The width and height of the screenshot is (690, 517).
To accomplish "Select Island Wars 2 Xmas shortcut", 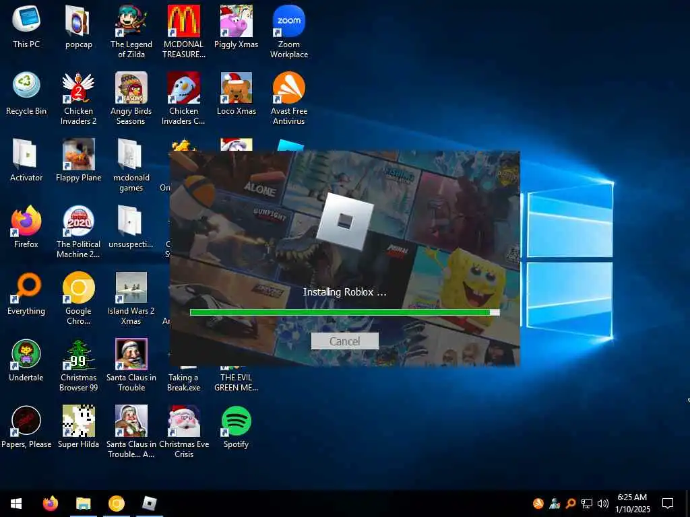I will point(131,298).
